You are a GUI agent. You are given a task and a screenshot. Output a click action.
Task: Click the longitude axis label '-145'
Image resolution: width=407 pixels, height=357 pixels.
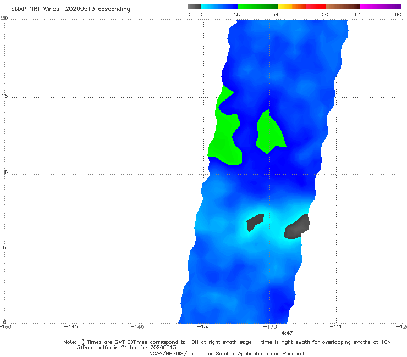coord(71,327)
